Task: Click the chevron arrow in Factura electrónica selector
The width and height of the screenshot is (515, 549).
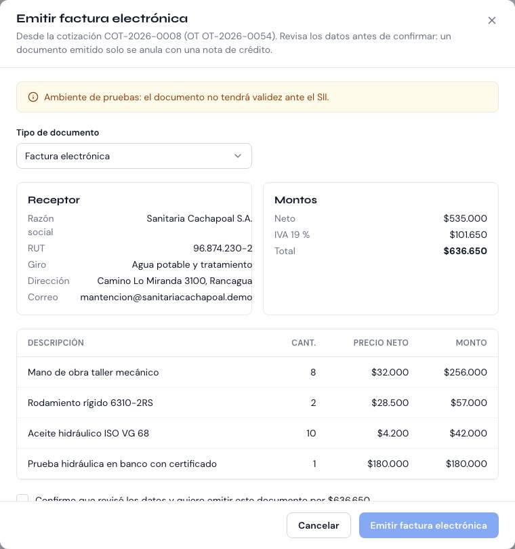Action: click(x=238, y=156)
